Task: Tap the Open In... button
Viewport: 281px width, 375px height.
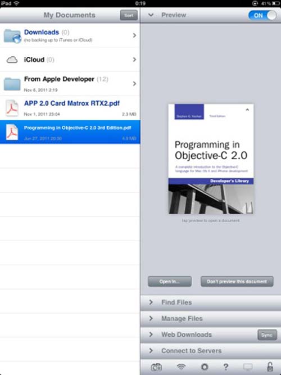Action: pos(170,282)
